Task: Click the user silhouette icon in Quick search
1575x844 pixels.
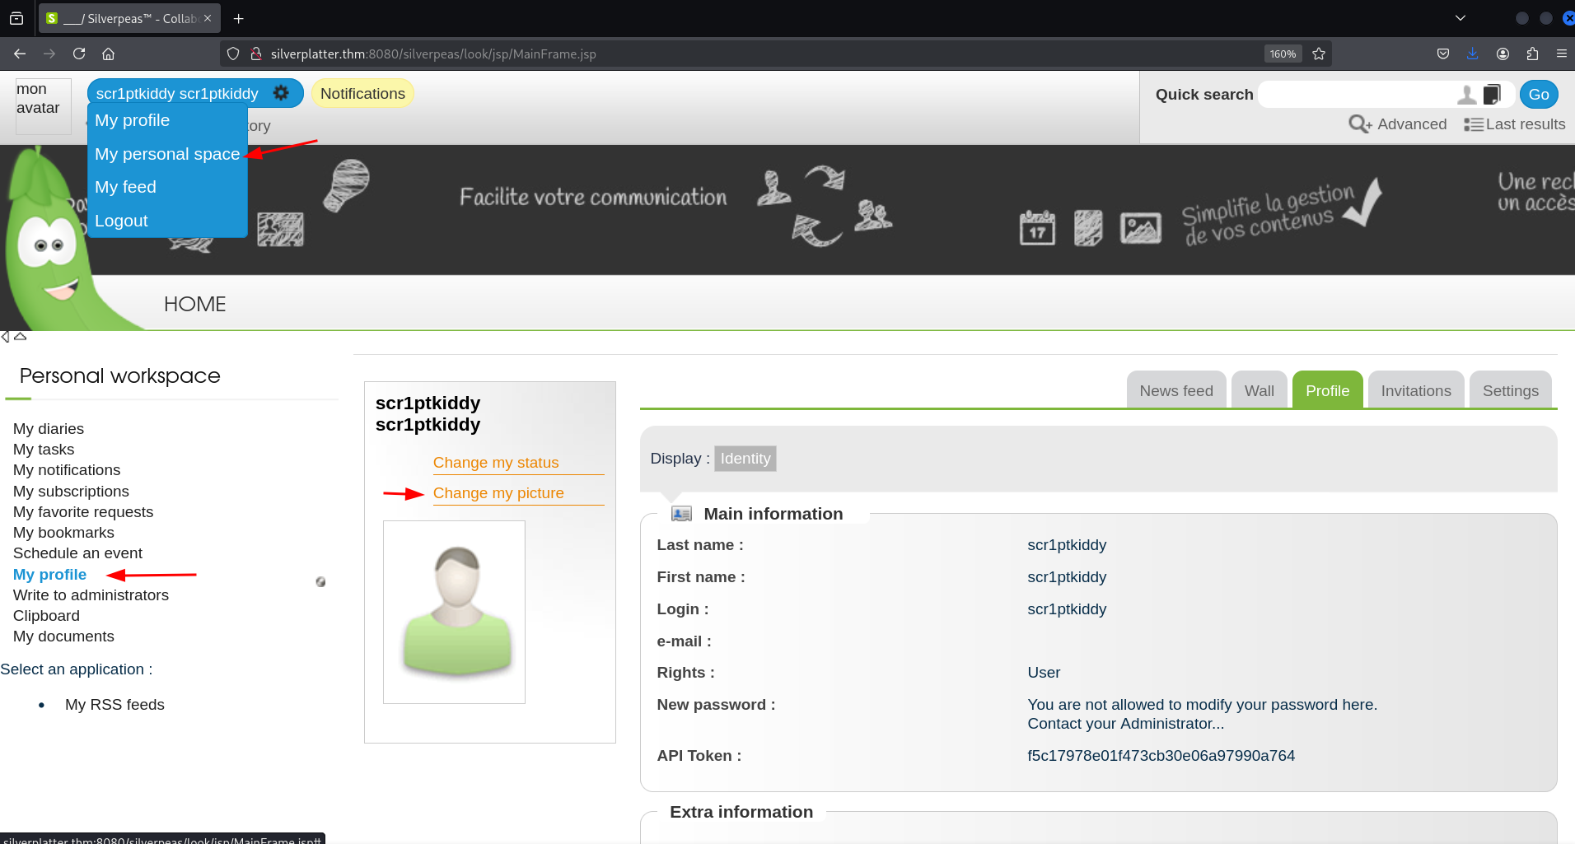Action: click(x=1466, y=95)
